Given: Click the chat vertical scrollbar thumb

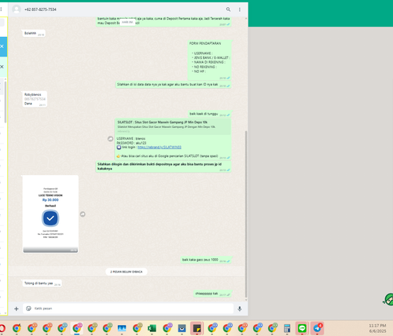Looking at the screenshot, I should pos(246,214).
